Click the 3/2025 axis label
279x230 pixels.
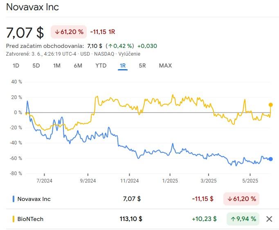[x=209, y=181]
